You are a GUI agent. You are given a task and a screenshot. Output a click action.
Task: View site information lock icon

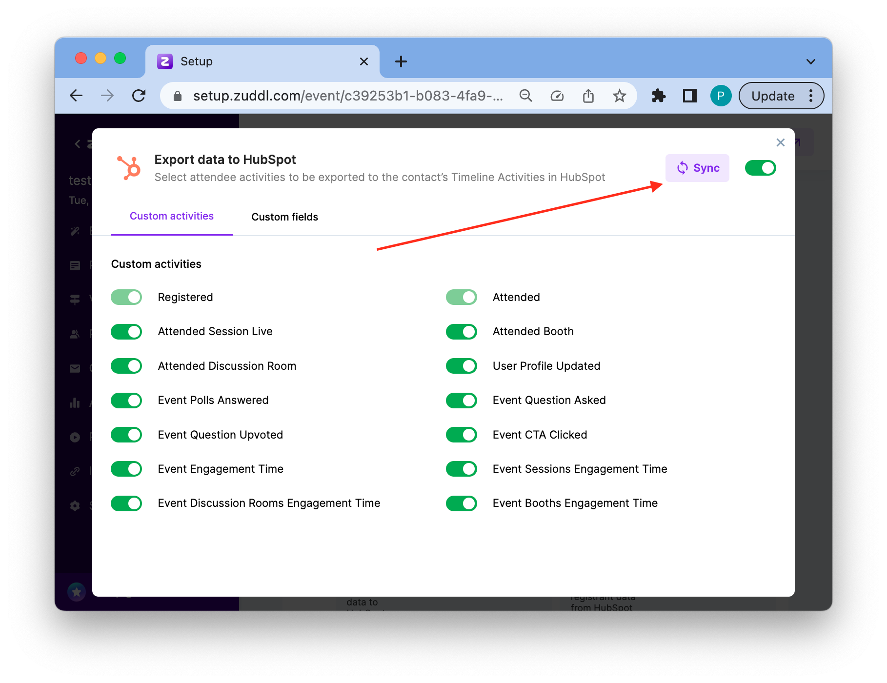pos(178,96)
